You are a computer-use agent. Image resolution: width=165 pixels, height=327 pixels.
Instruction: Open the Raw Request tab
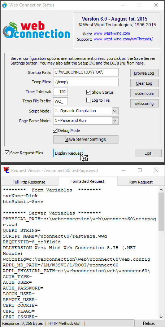[141, 182]
